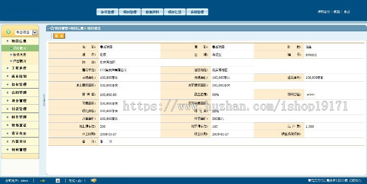
Task: Open the 项目管理 top tab
Action: (130, 12)
